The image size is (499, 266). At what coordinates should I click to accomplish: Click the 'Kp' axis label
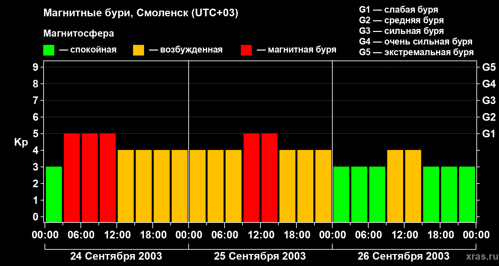click(21, 142)
